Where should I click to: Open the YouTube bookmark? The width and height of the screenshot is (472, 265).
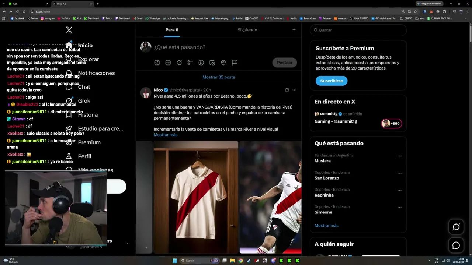coord(63,18)
